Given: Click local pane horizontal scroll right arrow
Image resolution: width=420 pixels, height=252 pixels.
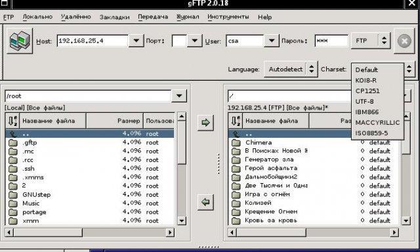Looking at the screenshot, I should (170, 232).
